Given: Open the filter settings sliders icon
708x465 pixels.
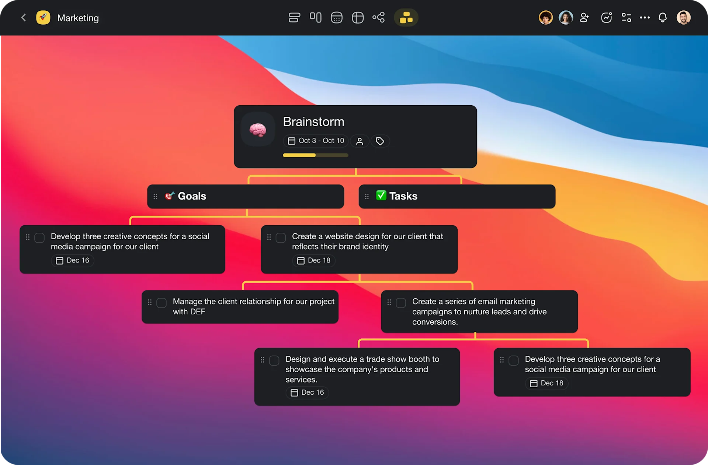Looking at the screenshot, I should point(626,18).
